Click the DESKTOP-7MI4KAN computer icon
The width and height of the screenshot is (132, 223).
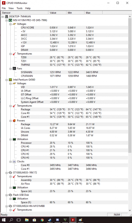coord(6,16)
